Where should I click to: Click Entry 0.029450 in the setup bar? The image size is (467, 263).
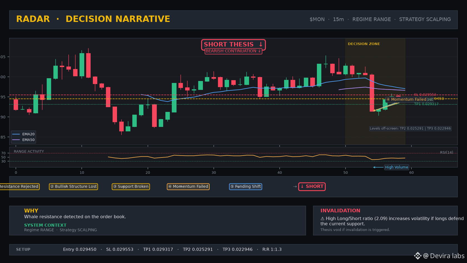coord(80,250)
